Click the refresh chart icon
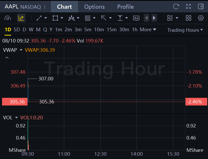This screenshot has height=159, width=208. tap(176, 6)
